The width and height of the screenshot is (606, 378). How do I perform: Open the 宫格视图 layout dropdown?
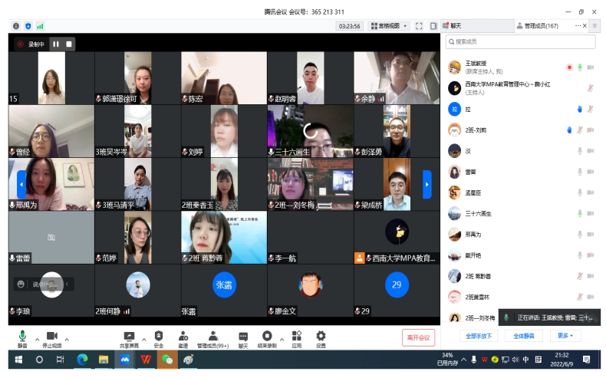click(389, 25)
